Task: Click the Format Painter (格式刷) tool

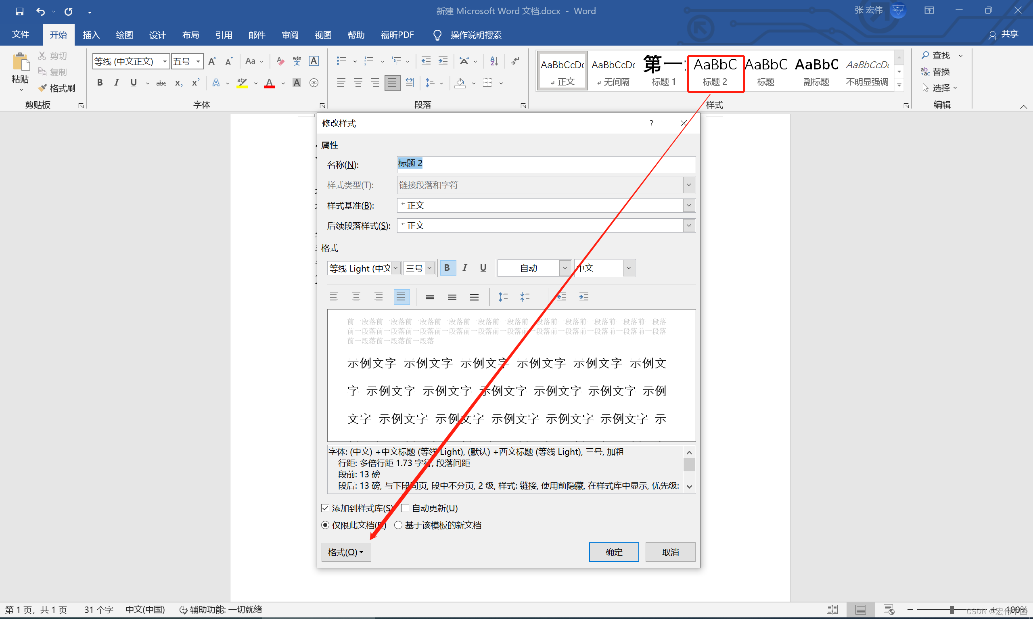Action: (57, 88)
